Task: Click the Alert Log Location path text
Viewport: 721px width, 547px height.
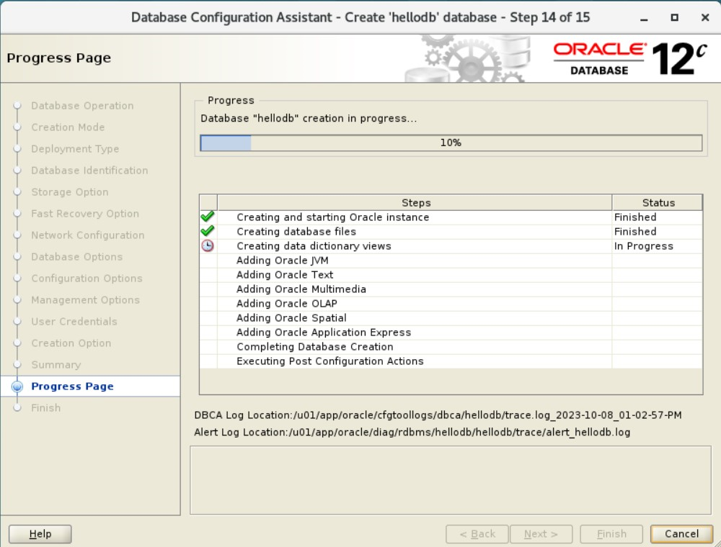Action: 412,433
